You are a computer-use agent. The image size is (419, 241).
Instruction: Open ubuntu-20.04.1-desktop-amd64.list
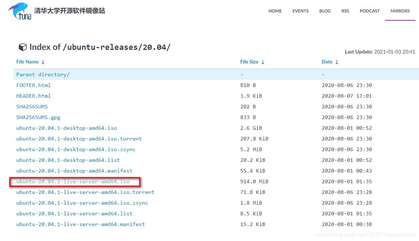pos(68,160)
